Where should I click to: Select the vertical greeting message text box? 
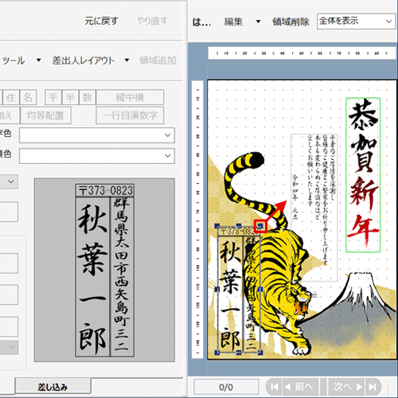[314, 208]
